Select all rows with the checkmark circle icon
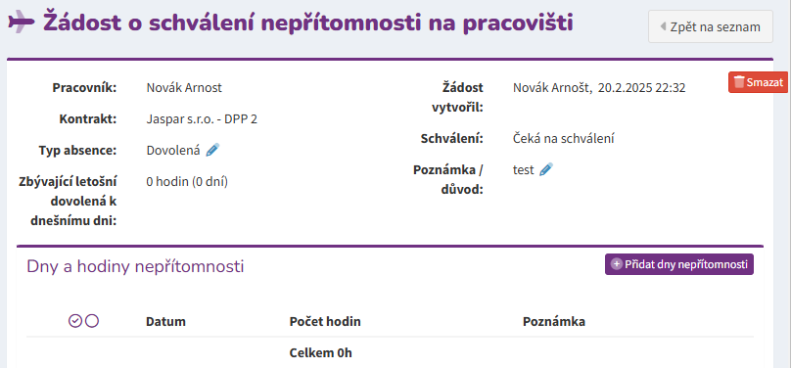791x368 pixels. 75,321
